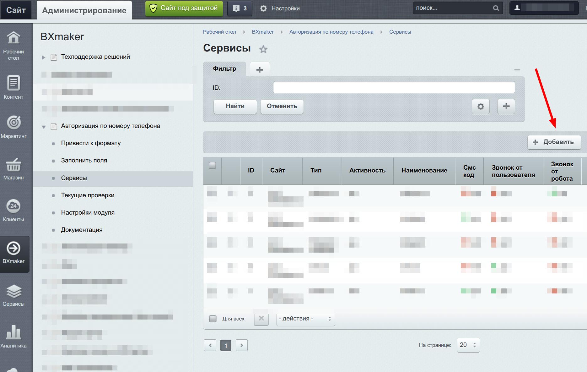
Task: Open the Маркетинг sidebar section
Action: pos(13,127)
